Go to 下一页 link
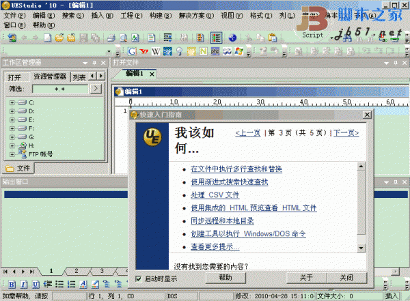Image resolution: width=410 pixels, height=301 pixels. [x=346, y=133]
